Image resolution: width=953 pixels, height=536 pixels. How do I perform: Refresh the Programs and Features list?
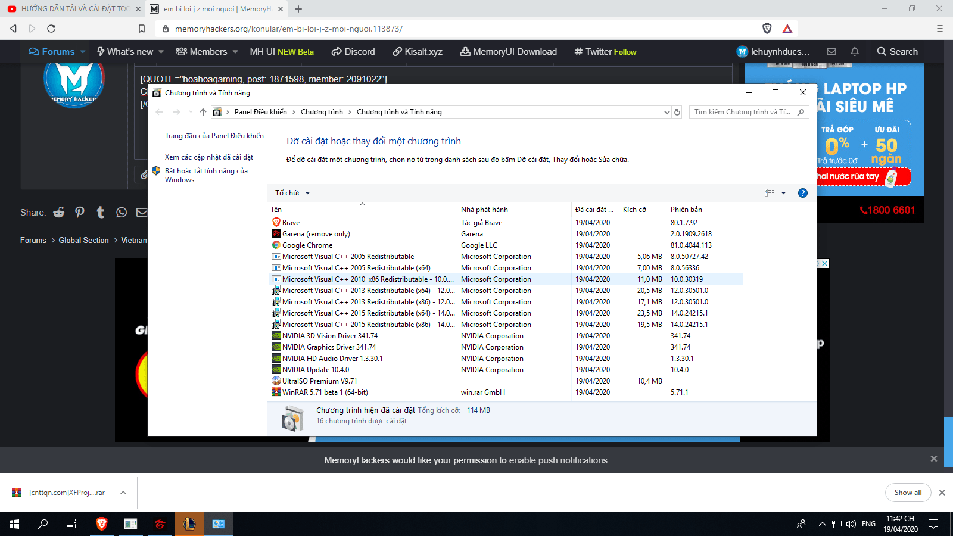tap(677, 112)
